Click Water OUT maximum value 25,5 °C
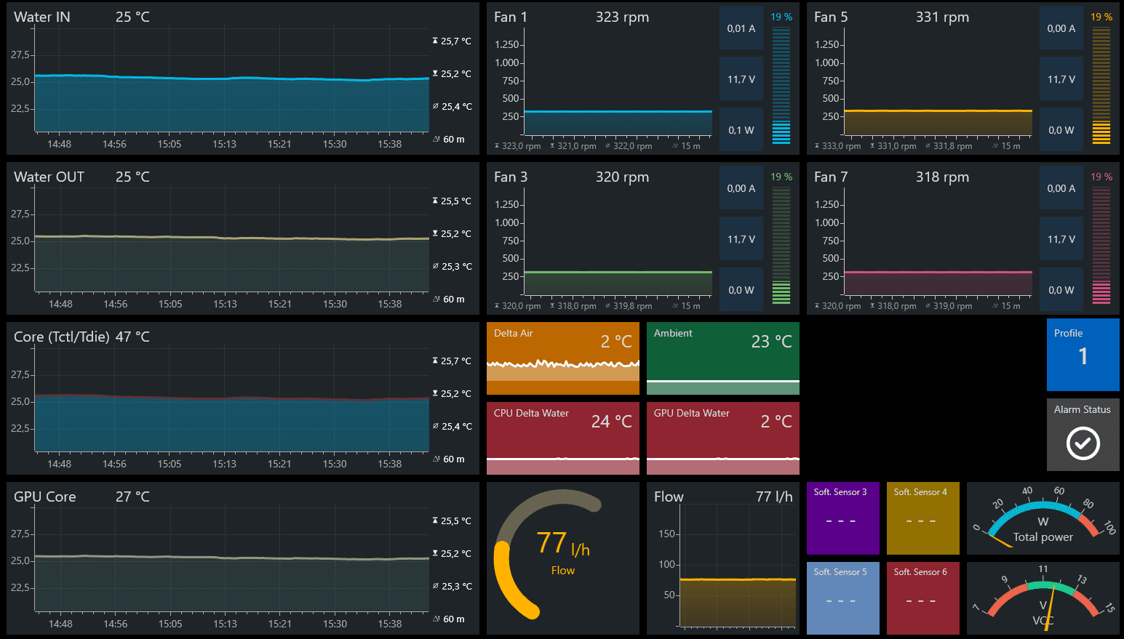 (x=452, y=201)
